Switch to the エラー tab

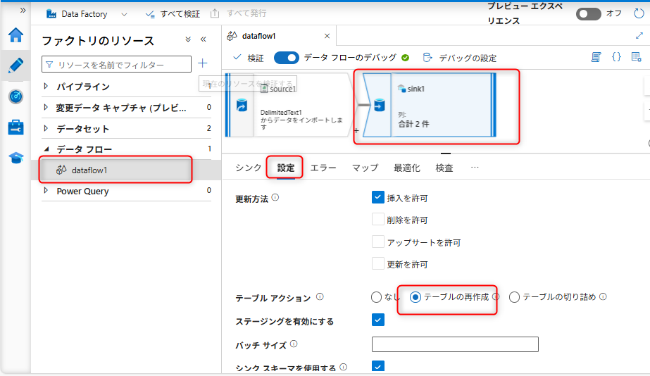click(x=323, y=168)
